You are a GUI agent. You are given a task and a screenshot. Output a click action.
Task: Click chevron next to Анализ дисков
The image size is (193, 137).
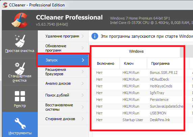click(x=83, y=83)
